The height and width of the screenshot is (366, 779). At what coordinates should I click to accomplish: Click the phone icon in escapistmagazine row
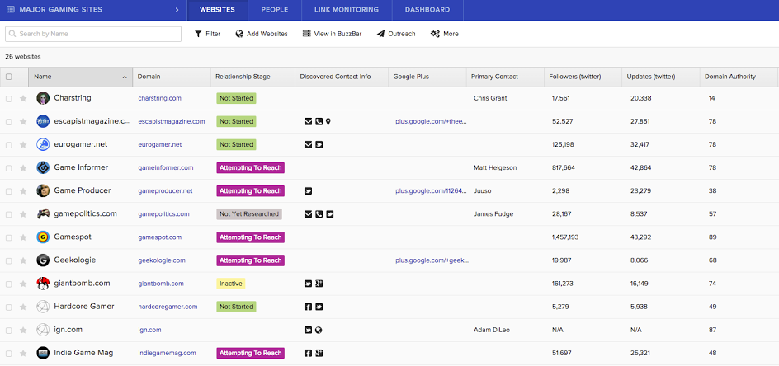click(319, 121)
